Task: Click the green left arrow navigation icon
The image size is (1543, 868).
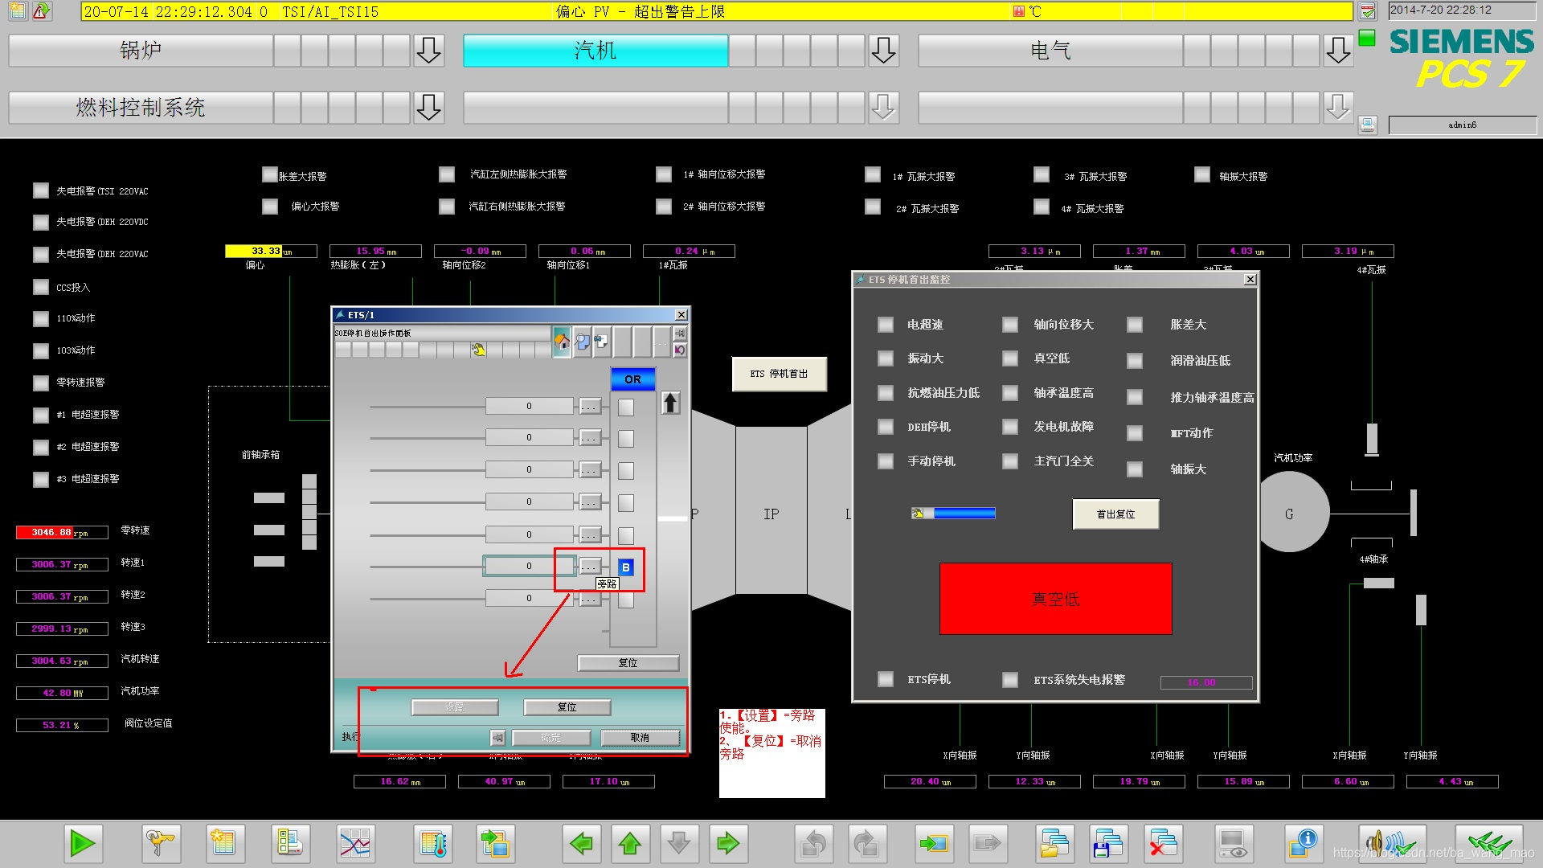Action: (x=580, y=843)
